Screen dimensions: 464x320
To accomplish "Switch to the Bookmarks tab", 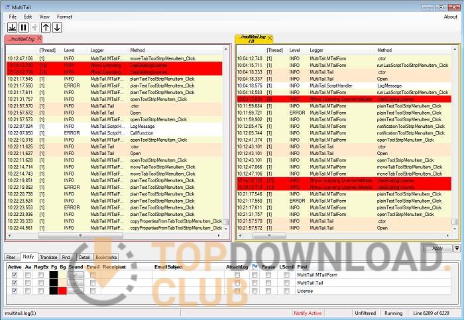I will (x=106, y=257).
